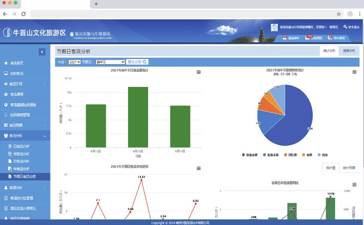The image size is (364, 225).
Task: Open 日客流分析 in the sidebar
Action: pyautogui.click(x=21, y=146)
